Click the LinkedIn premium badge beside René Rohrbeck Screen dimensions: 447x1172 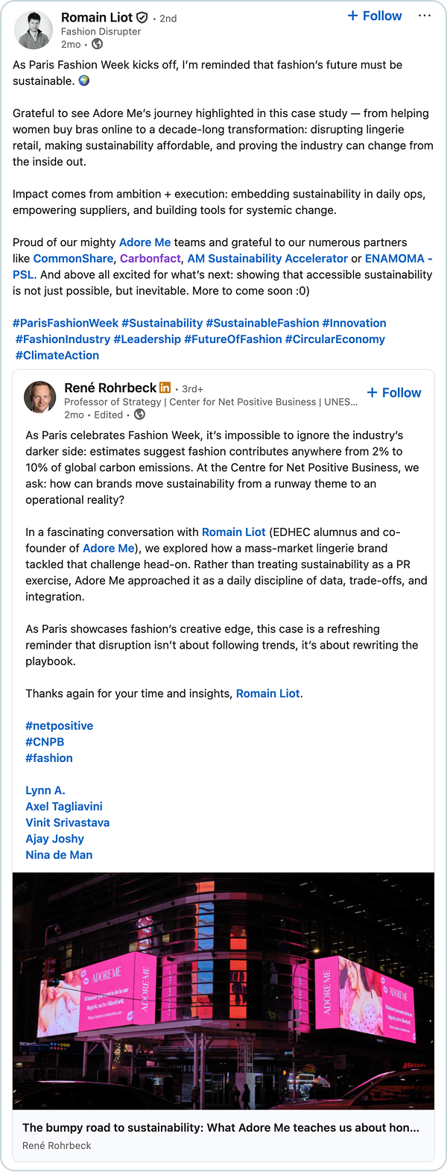(165, 388)
